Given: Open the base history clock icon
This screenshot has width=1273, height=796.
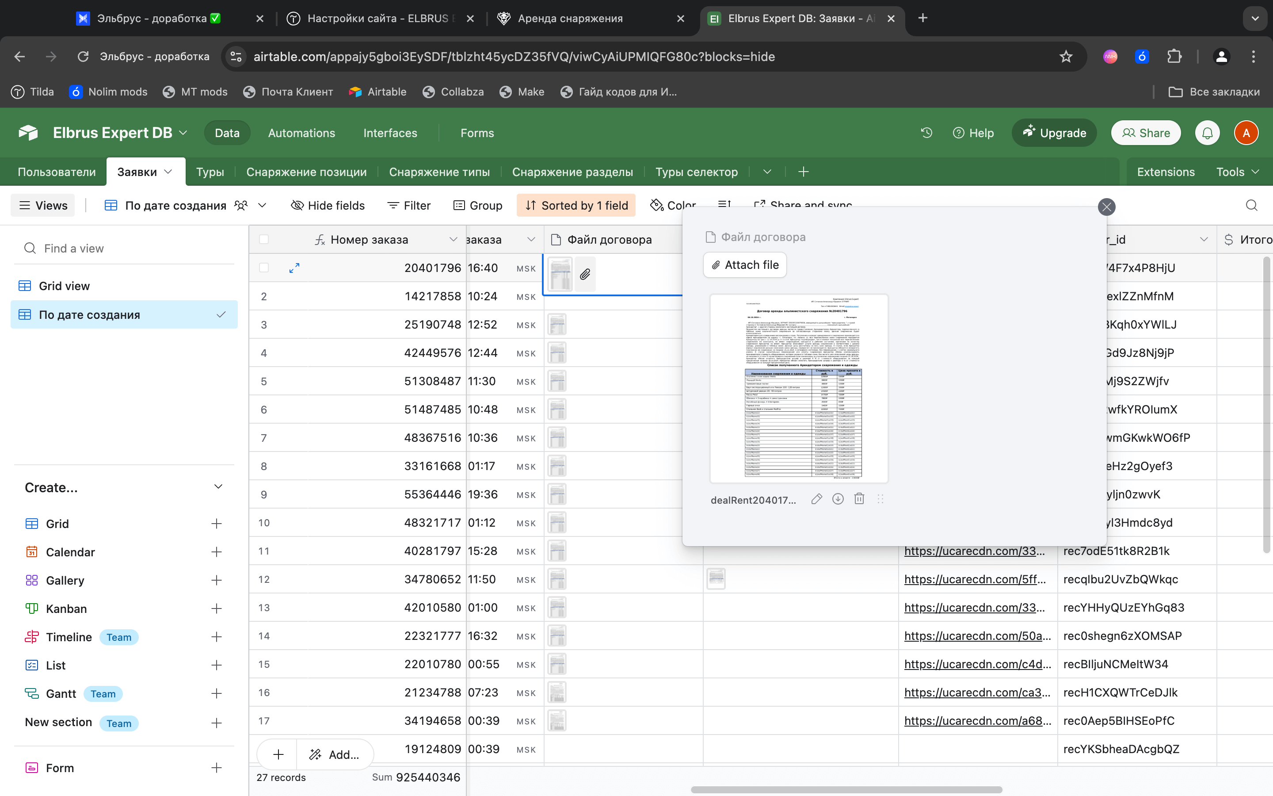Looking at the screenshot, I should pyautogui.click(x=926, y=133).
